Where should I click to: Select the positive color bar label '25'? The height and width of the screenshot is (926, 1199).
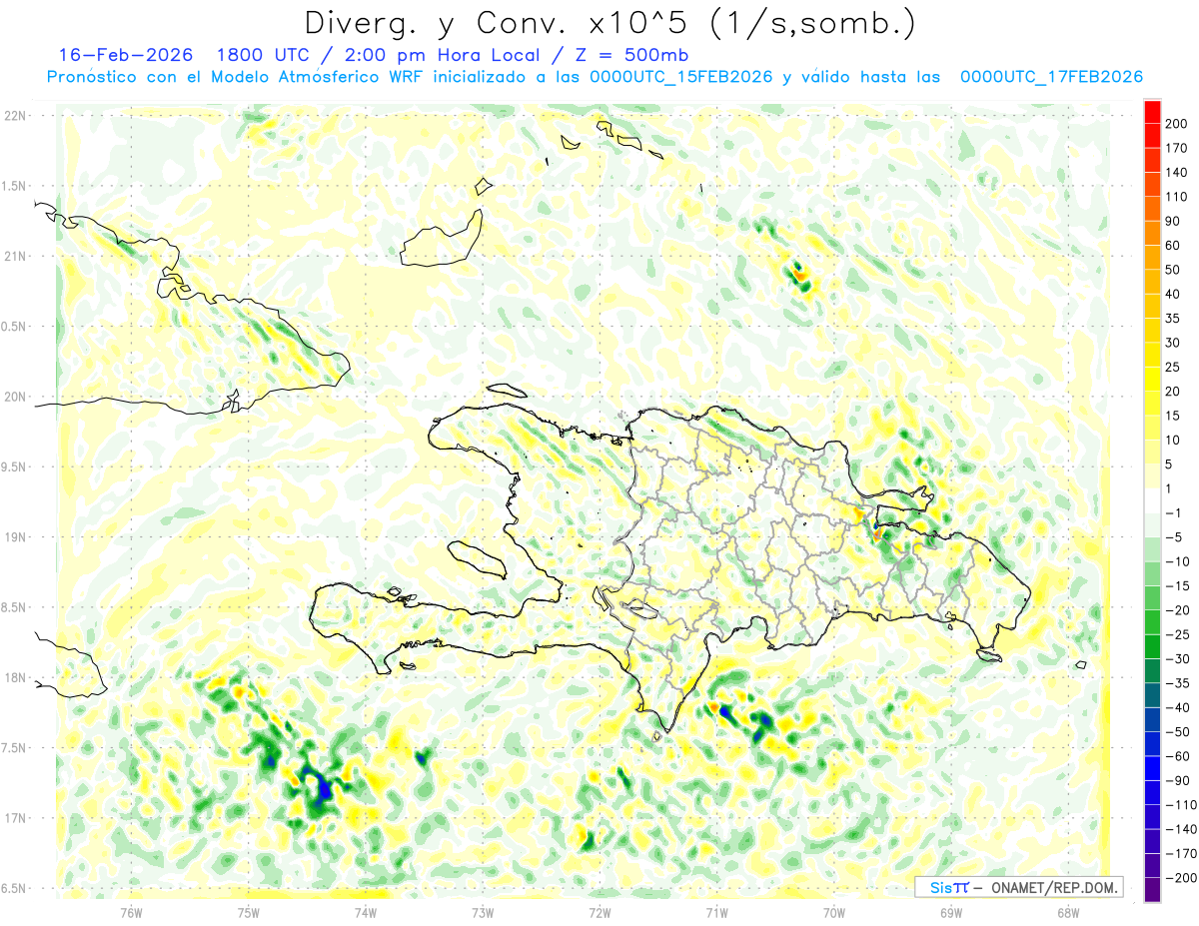[1173, 367]
